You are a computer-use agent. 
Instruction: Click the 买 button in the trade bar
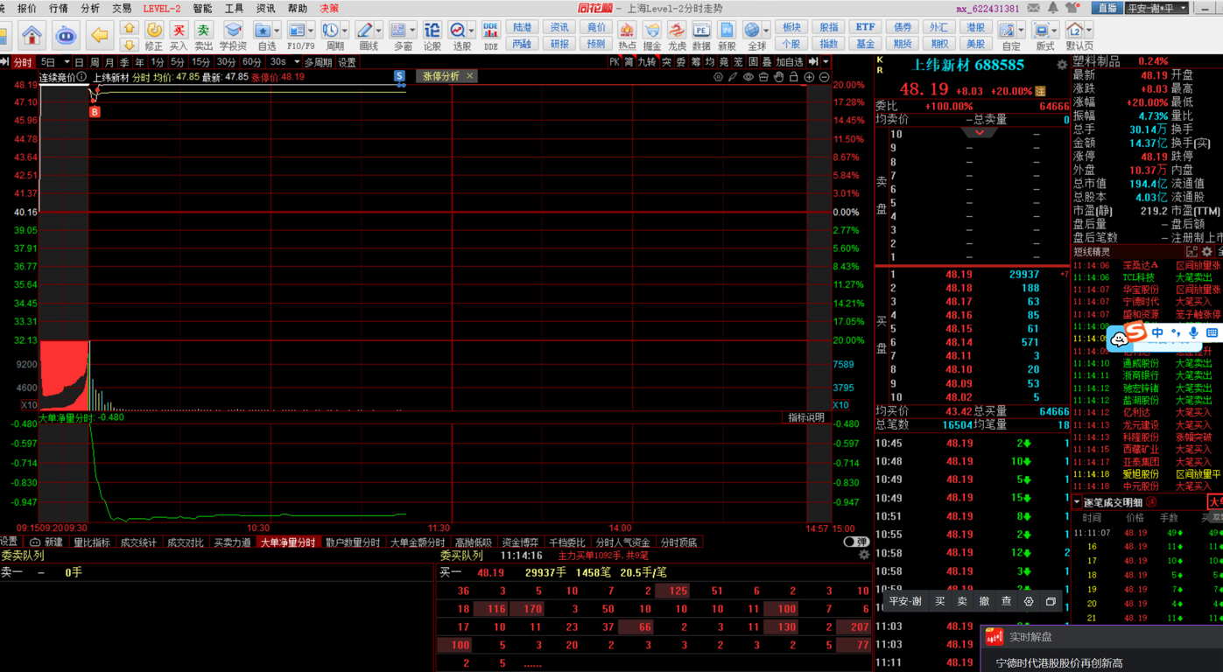pos(939,601)
